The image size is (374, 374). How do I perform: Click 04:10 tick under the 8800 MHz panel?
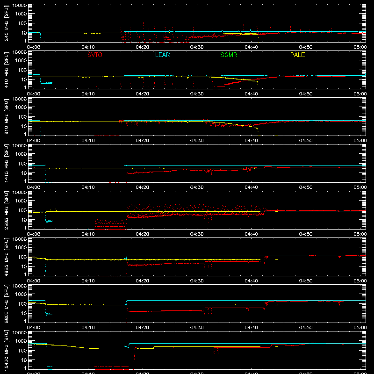pos(88,328)
